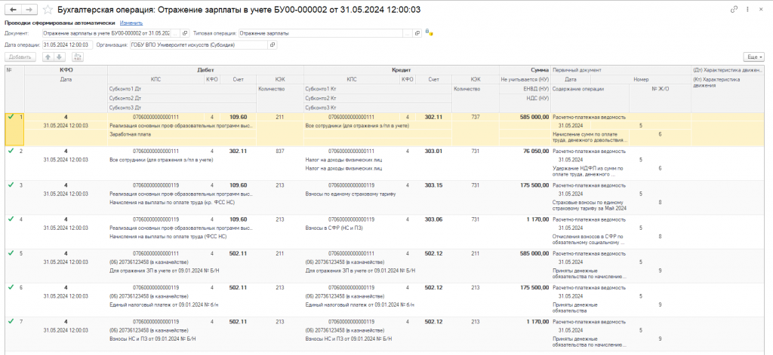This screenshot has width=773, height=355.
Task: Click debit account 109.60 in row 1
Action: (x=238, y=117)
